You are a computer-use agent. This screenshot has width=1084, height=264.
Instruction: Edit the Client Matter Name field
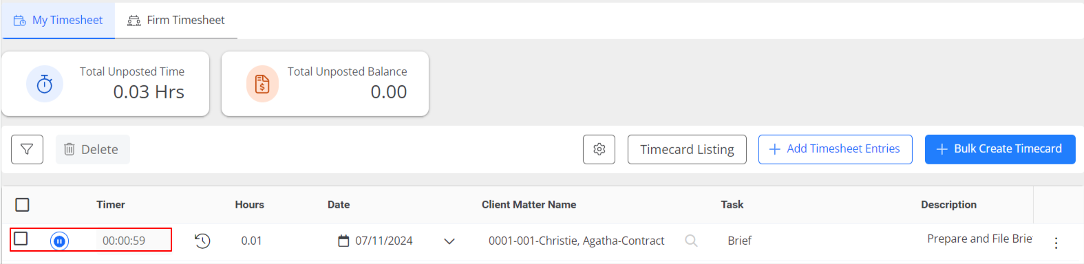click(577, 241)
